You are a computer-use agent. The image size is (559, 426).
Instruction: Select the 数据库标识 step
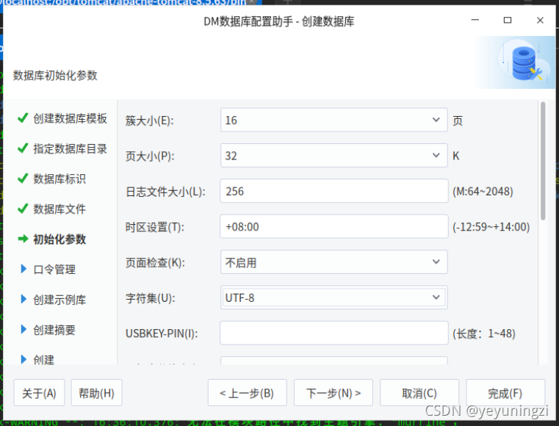[x=59, y=178]
